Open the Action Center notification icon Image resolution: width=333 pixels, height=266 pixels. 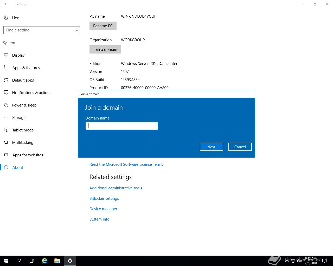coord(324,261)
